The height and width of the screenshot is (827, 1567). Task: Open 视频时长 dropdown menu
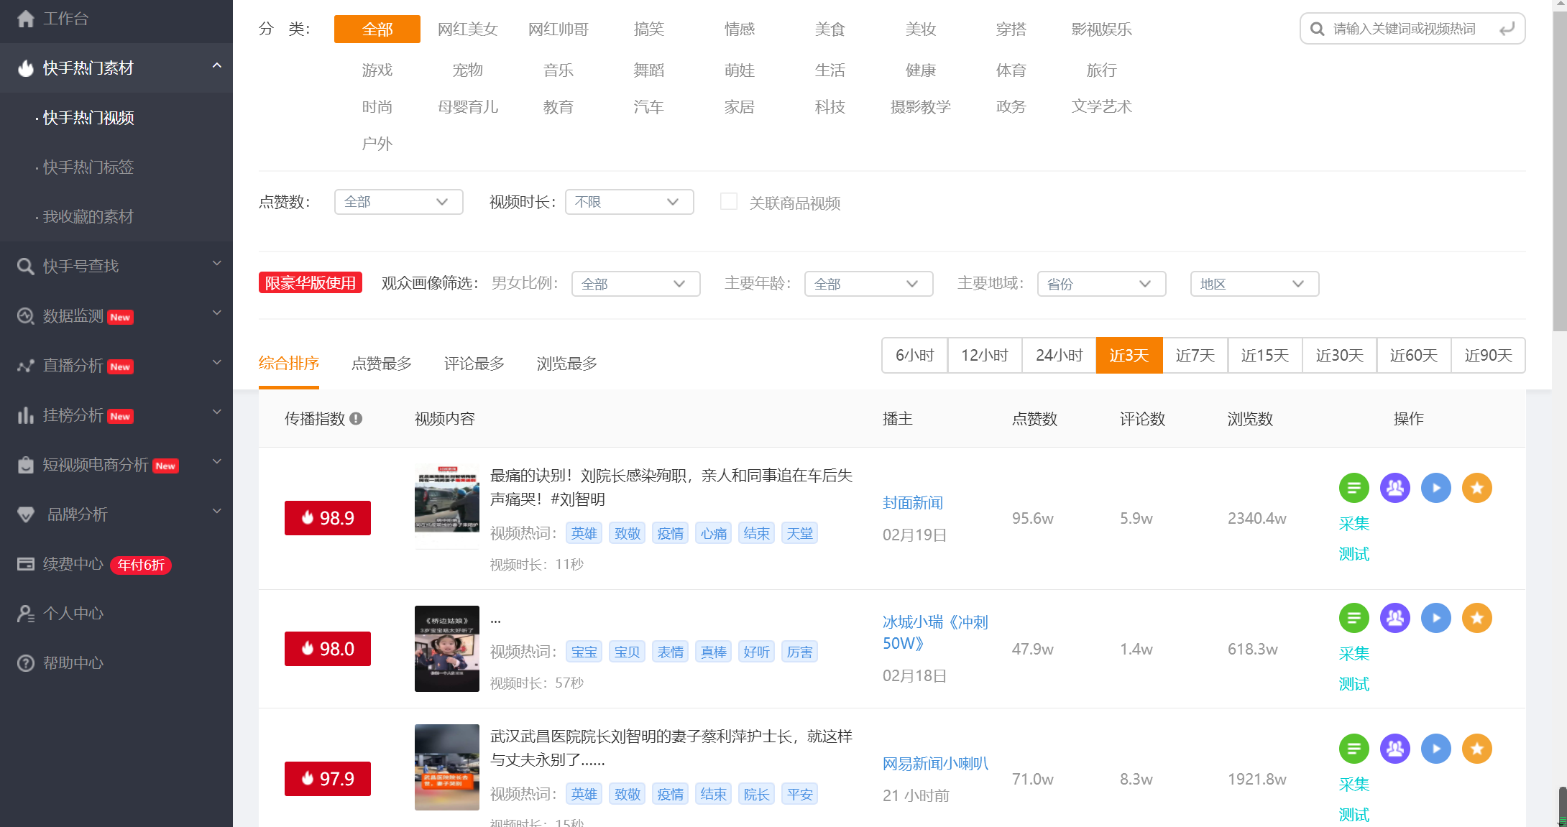[x=626, y=201]
